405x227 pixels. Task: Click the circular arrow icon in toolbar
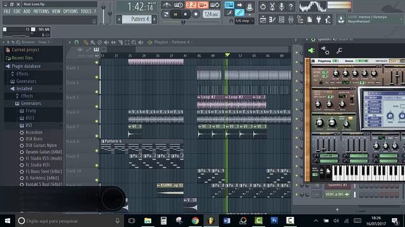pyautogui.click(x=263, y=6)
